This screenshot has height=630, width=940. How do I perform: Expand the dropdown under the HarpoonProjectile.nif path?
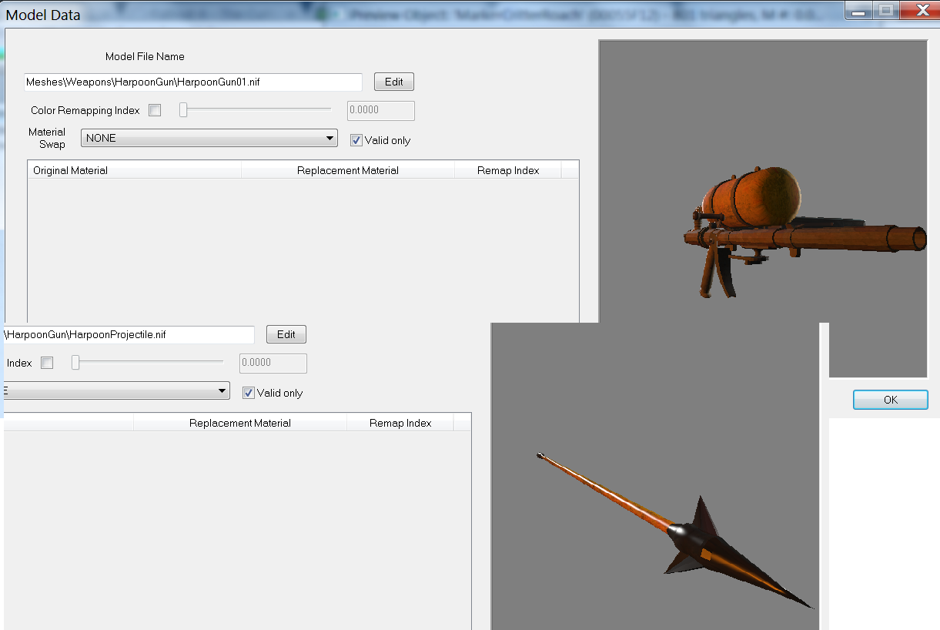click(x=115, y=391)
